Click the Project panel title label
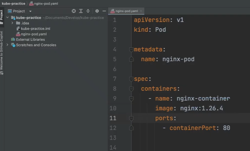Viewport: 250px width, 151px height. click(19, 11)
